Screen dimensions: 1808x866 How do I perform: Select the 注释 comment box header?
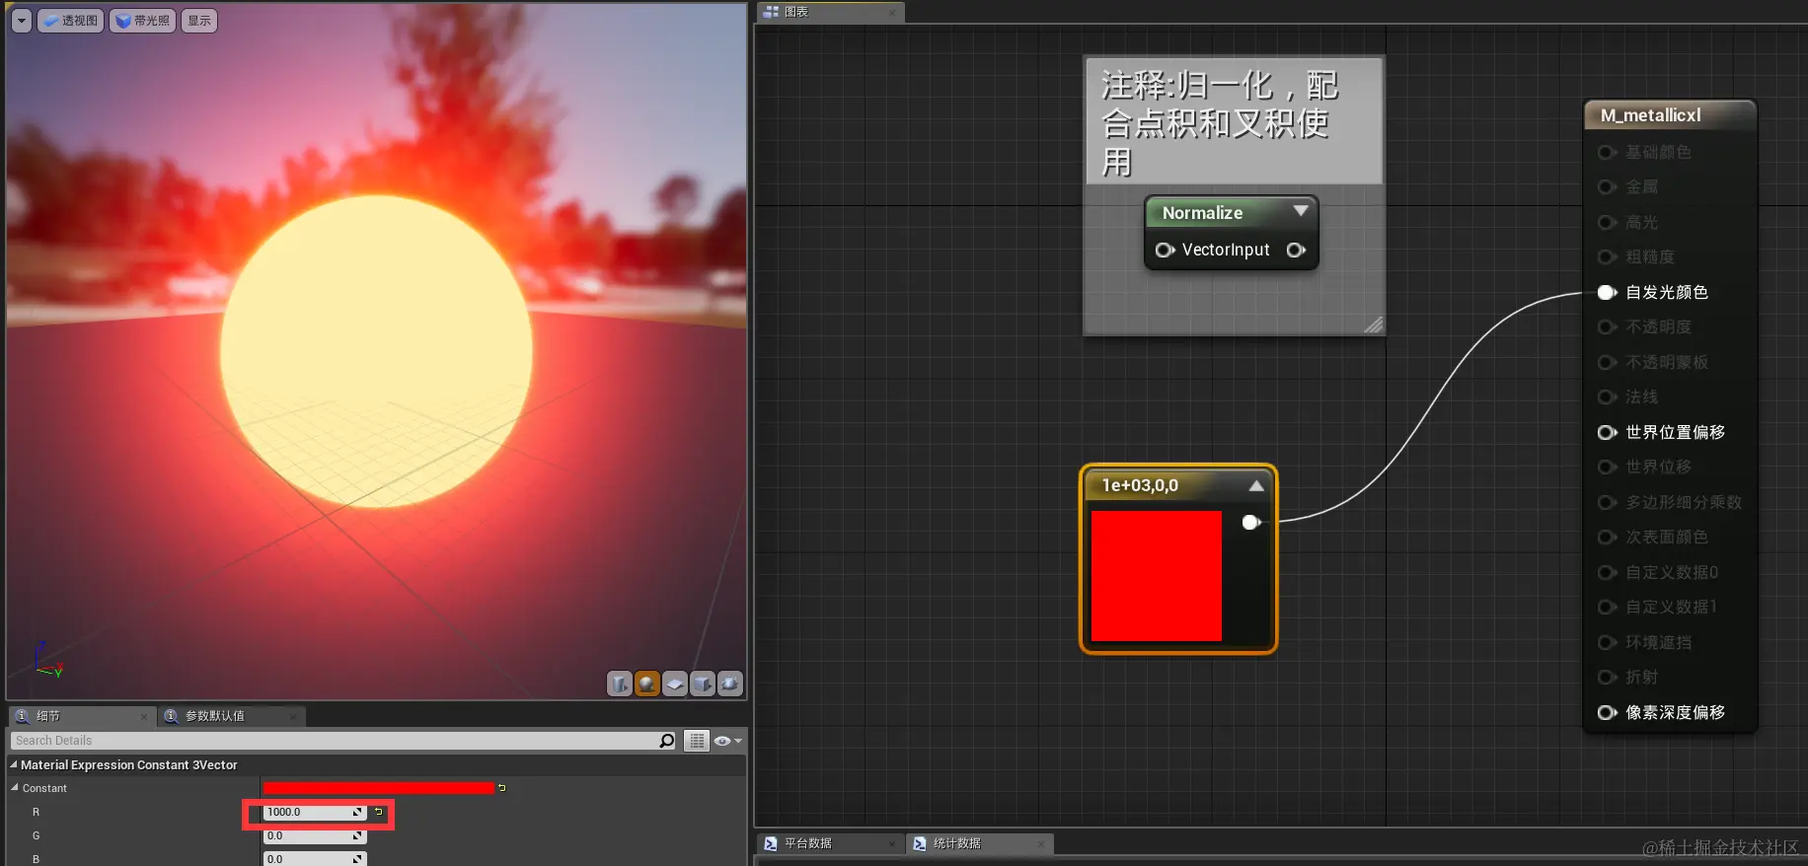1234,121
